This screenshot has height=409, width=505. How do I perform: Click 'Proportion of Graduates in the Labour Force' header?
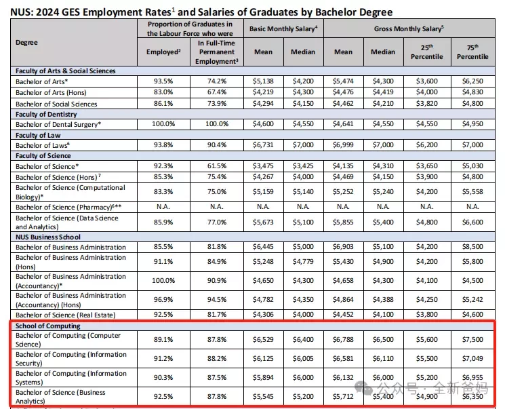tap(190, 28)
